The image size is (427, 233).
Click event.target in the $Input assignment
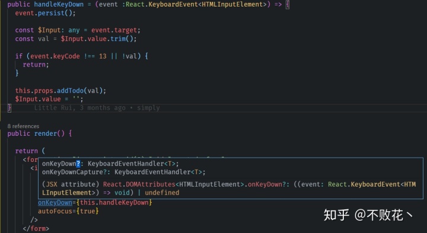pyautogui.click(x=114, y=30)
